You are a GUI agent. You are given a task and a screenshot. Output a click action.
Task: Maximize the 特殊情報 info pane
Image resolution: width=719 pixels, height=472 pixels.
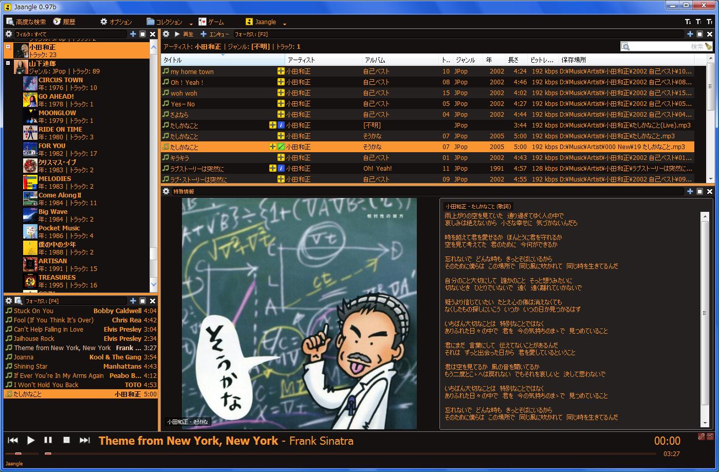699,191
